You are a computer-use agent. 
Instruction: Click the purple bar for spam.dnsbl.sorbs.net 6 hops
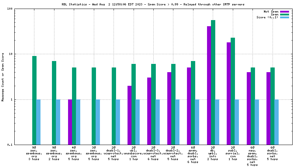point(189,106)
